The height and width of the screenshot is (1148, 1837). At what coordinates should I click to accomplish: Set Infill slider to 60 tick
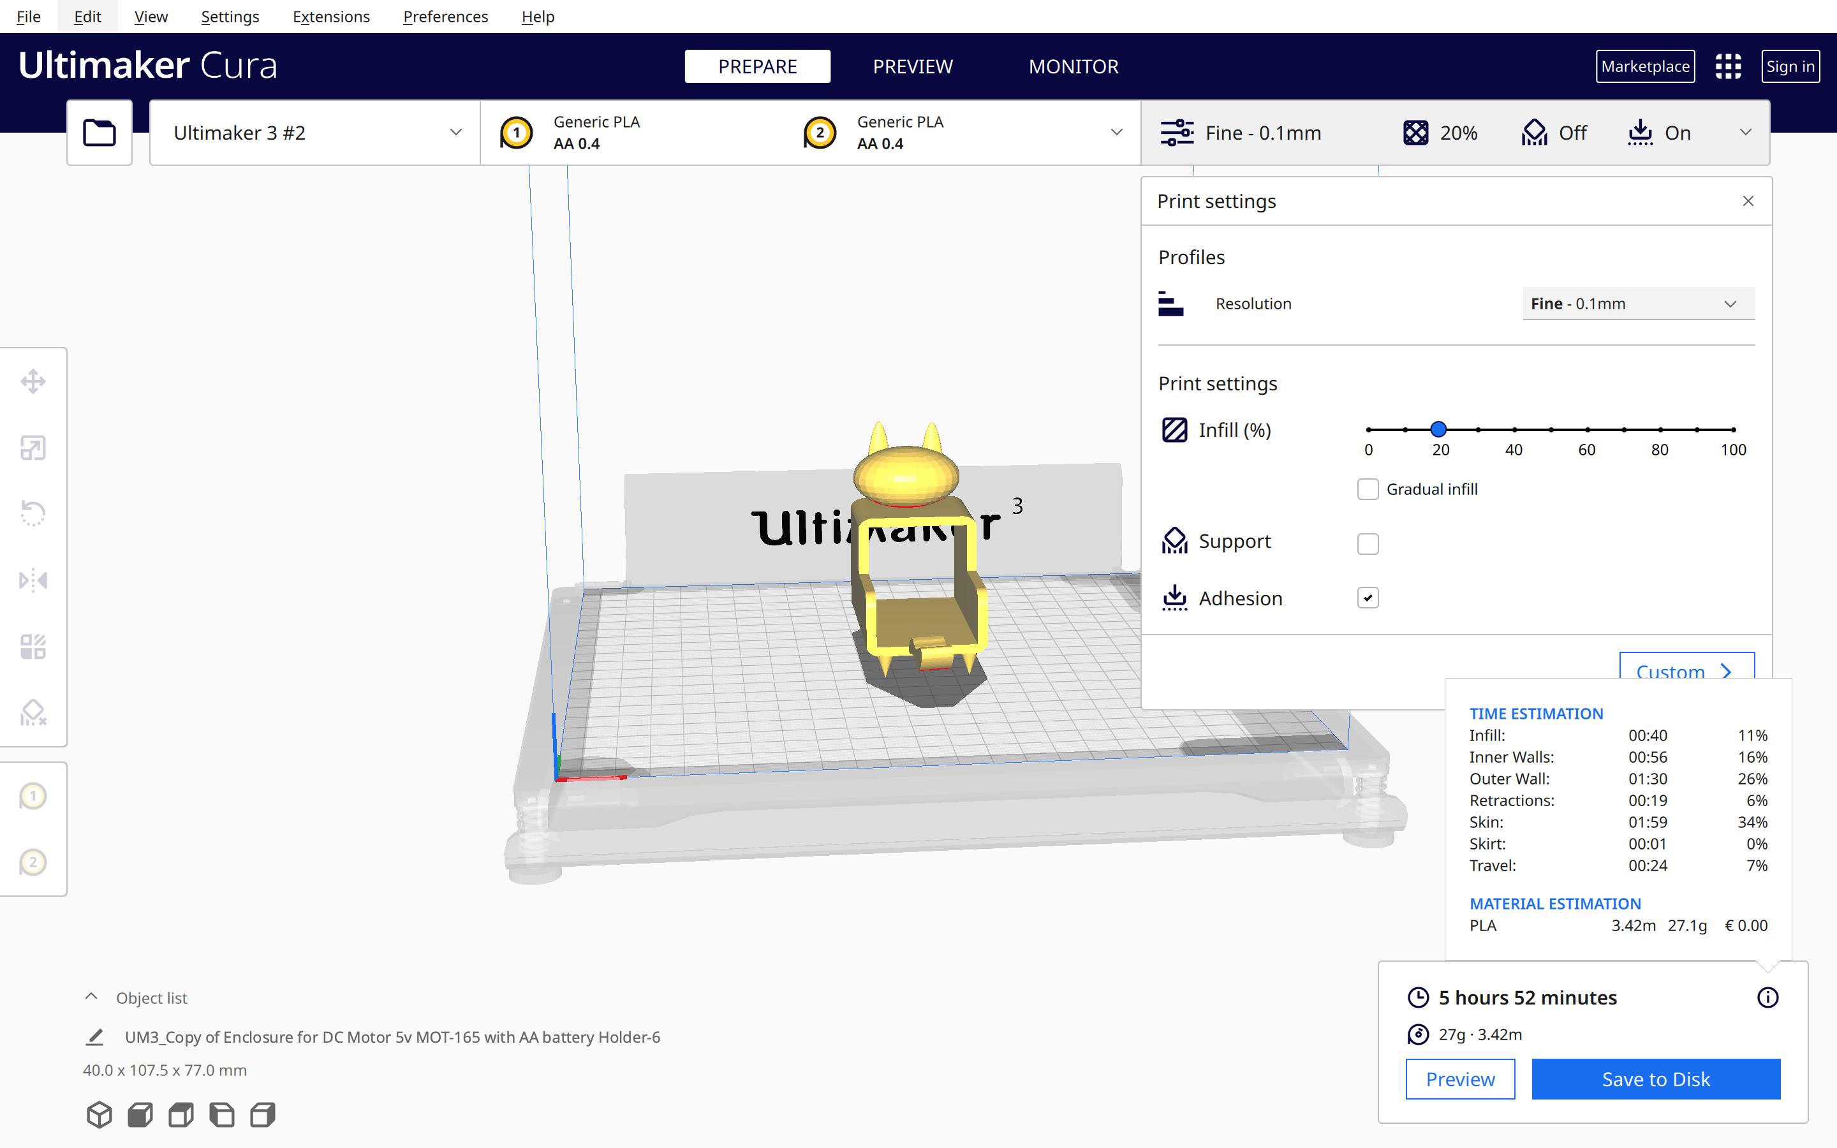click(1587, 430)
